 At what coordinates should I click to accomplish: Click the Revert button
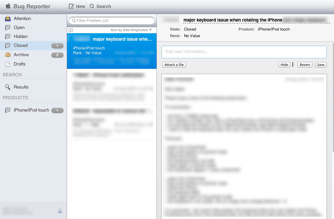point(305,65)
